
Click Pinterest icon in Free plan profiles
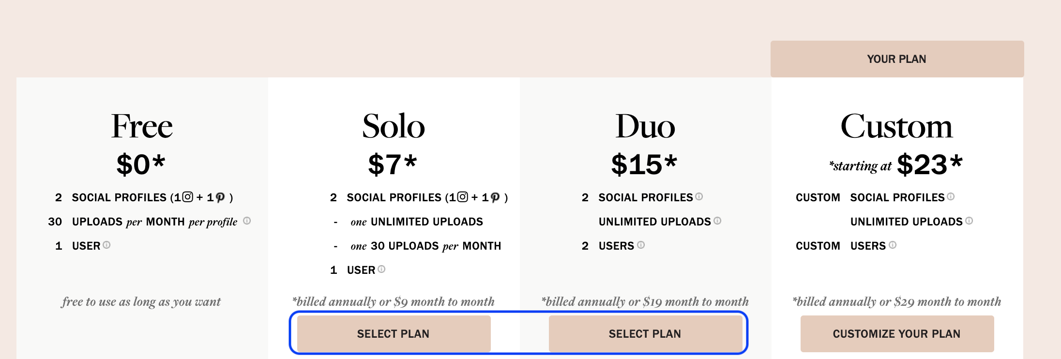[x=220, y=197]
